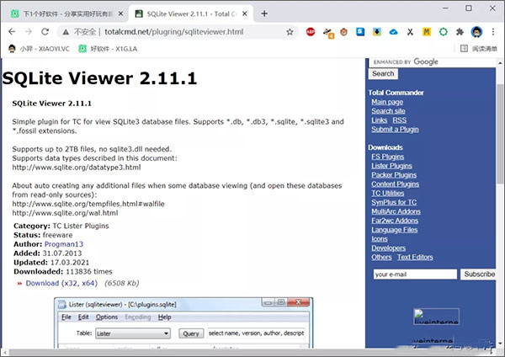
Task: Open the ABP adblock extension icon
Action: (x=311, y=31)
